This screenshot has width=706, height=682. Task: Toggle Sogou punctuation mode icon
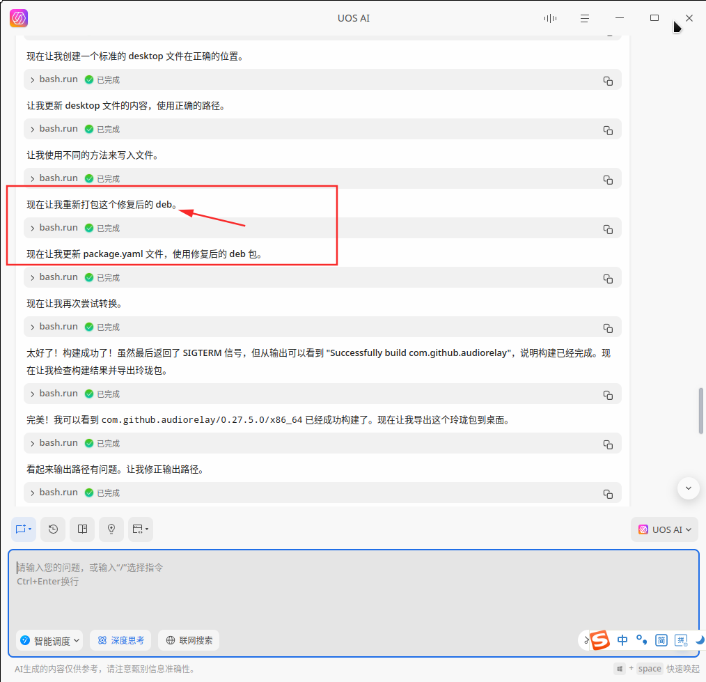tap(642, 640)
